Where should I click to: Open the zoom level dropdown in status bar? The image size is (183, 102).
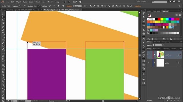pos(19,101)
